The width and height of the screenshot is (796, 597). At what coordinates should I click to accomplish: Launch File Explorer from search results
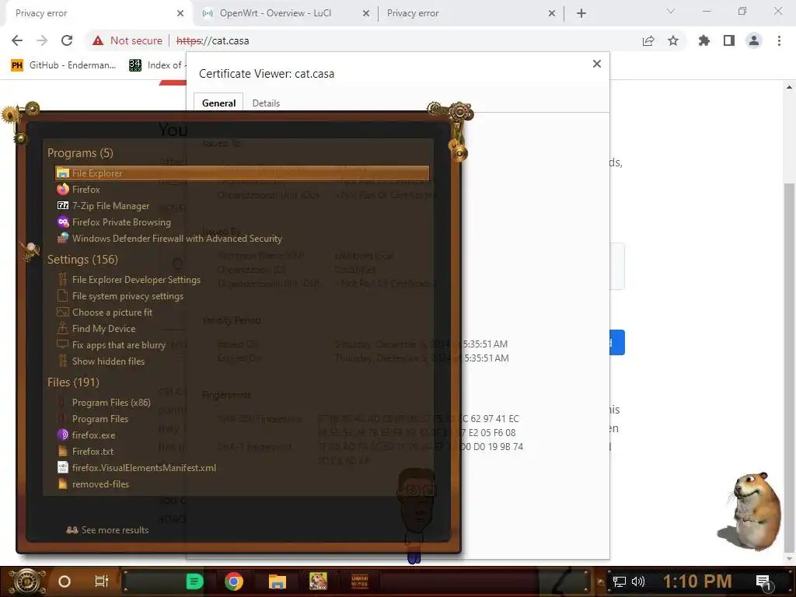tap(243, 173)
